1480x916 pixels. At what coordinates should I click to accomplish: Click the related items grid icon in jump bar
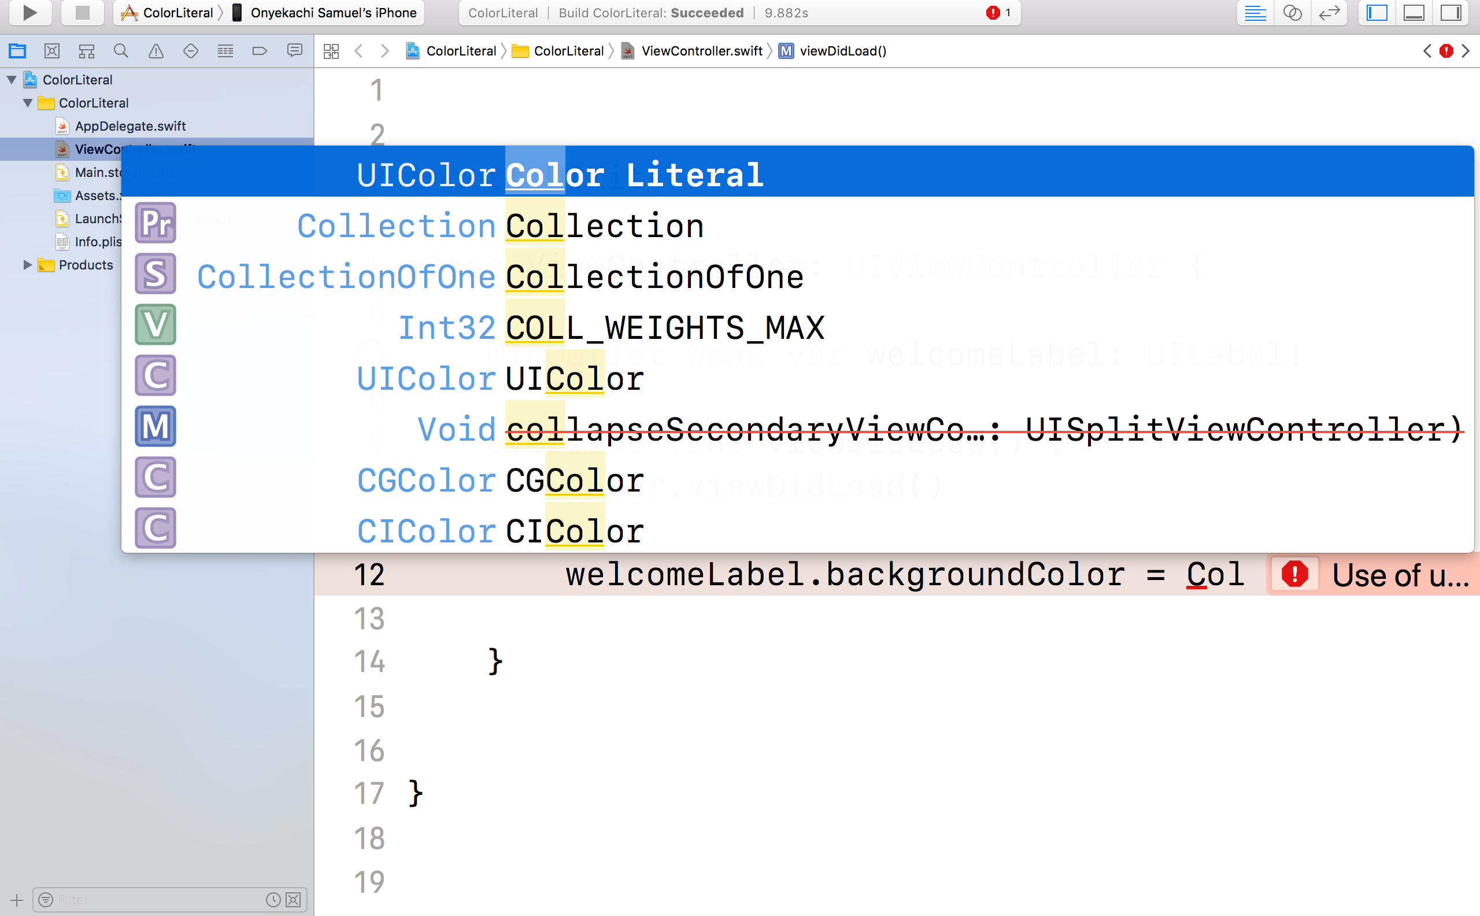point(331,51)
